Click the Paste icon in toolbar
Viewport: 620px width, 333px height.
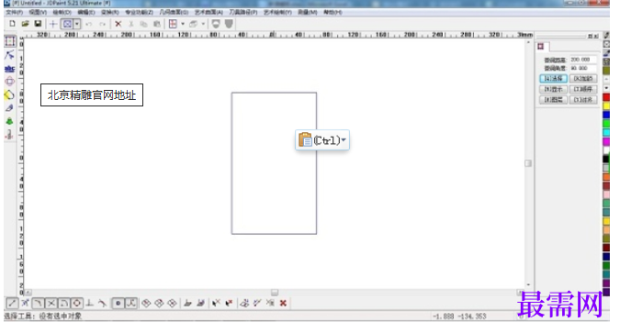tap(157, 24)
